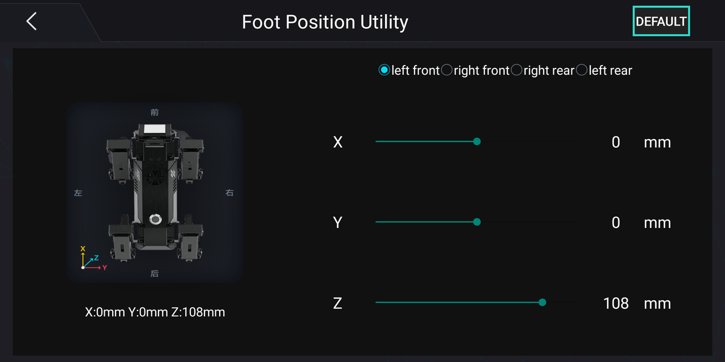Image resolution: width=725 pixels, height=362 pixels.
Task: Click the Y slider handle
Action: coord(477,222)
